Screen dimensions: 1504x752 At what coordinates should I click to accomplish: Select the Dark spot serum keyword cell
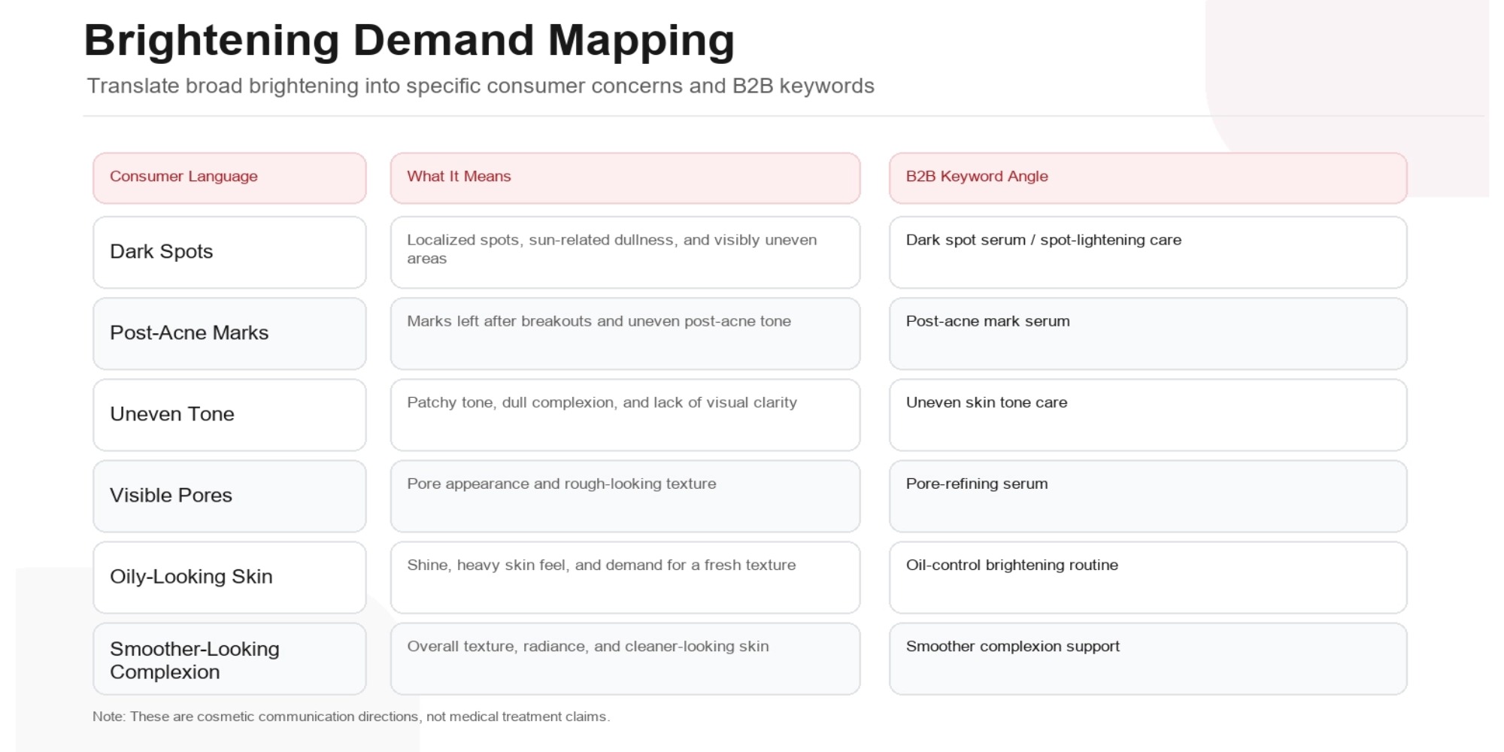click(1148, 253)
